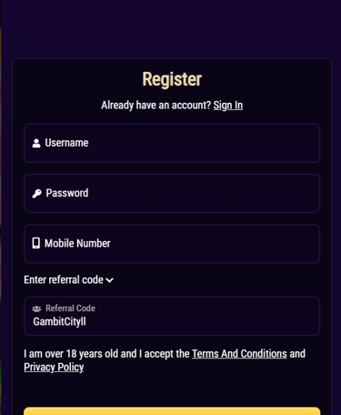Viewport: 341px width, 415px height.
Task: Open the Terms And Conditions link
Action: [239, 354]
